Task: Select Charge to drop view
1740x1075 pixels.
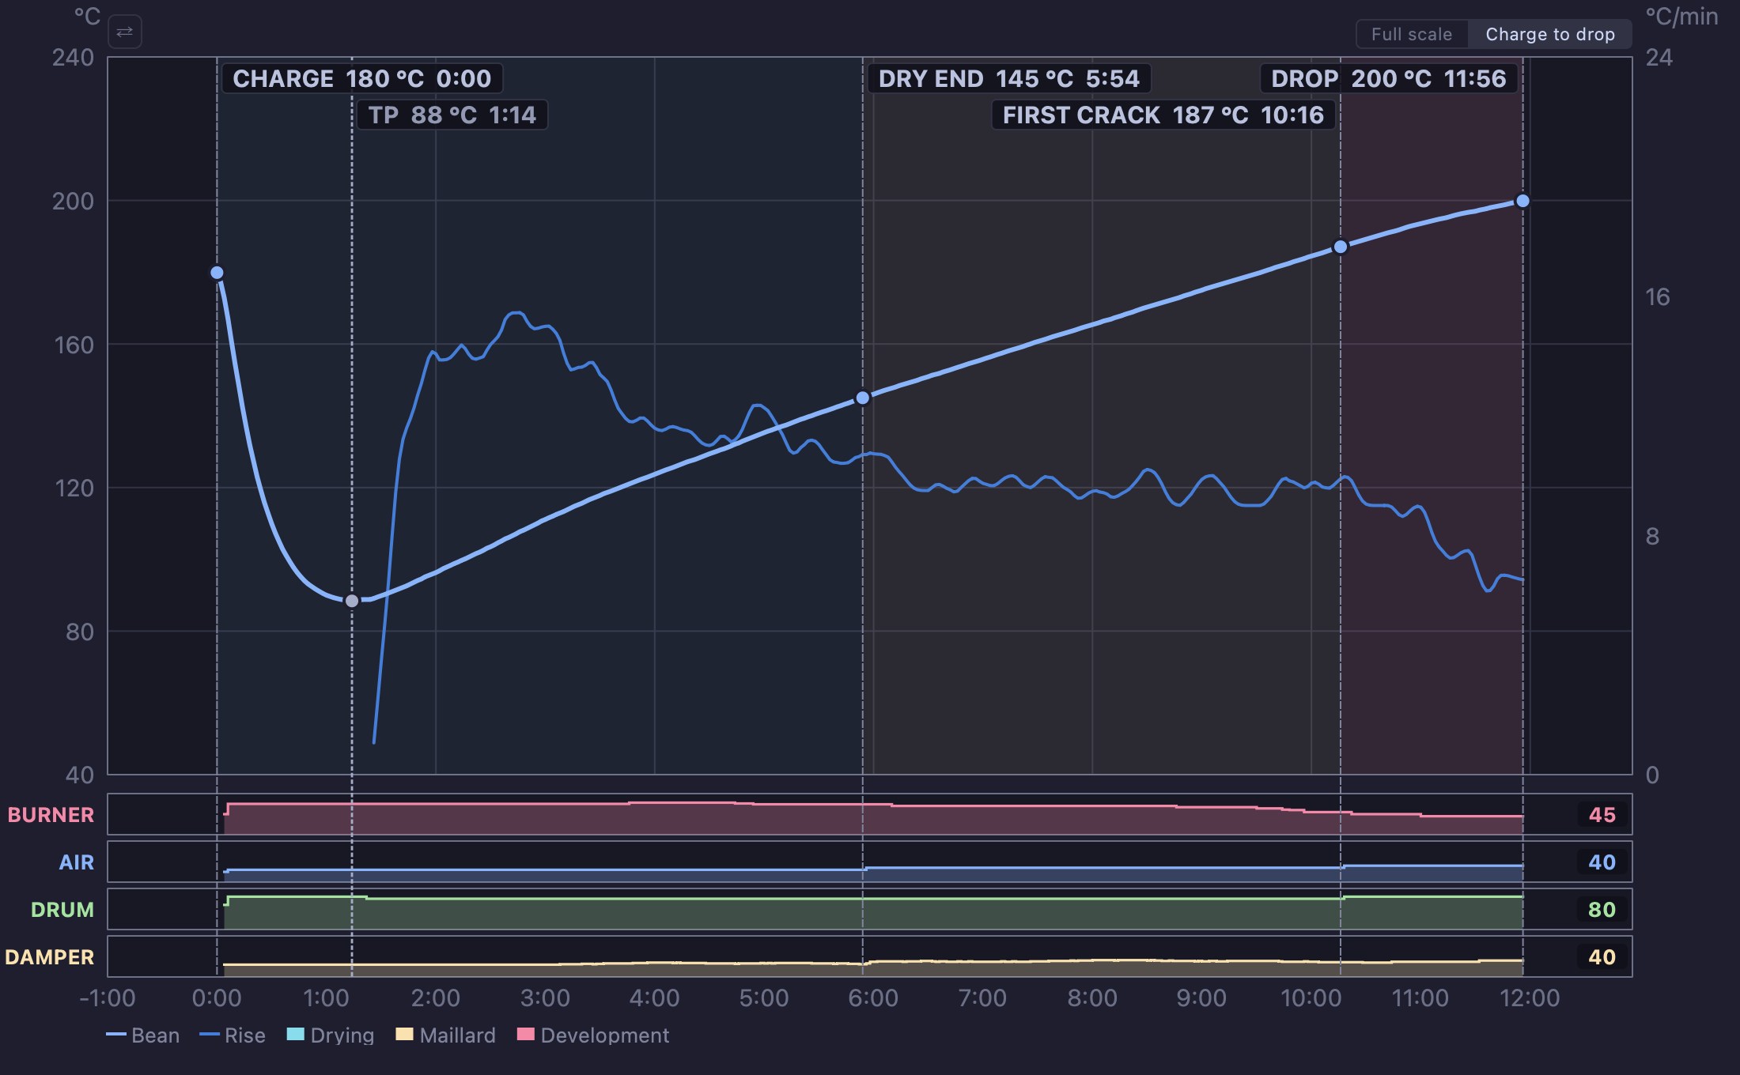Action: coord(1550,34)
